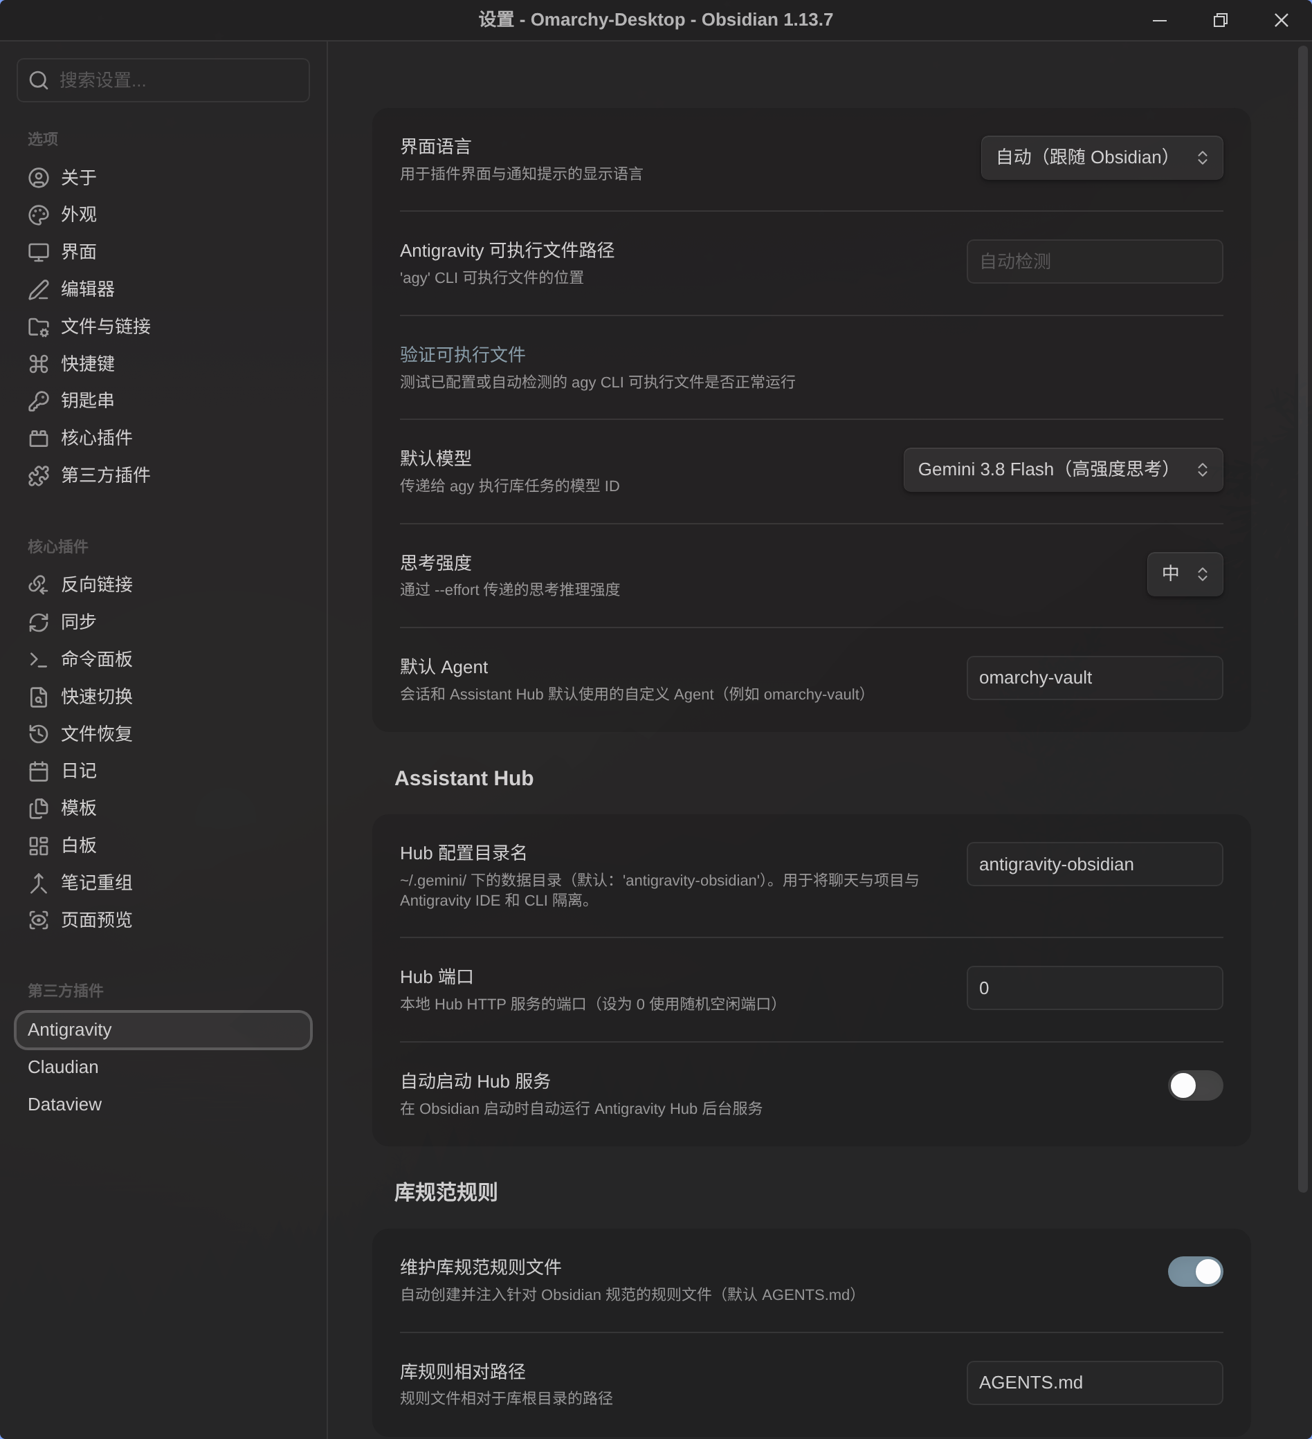Click the 页面预览 scan-eye icon

[39, 920]
